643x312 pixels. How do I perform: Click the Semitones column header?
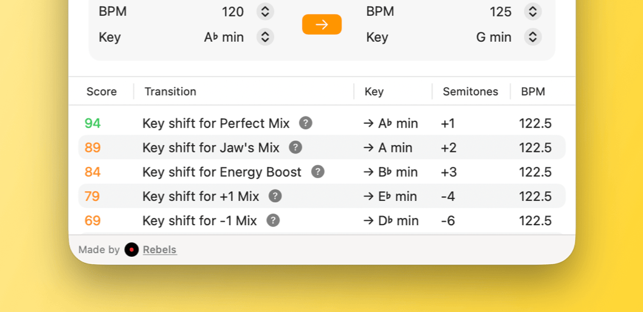[x=470, y=92]
